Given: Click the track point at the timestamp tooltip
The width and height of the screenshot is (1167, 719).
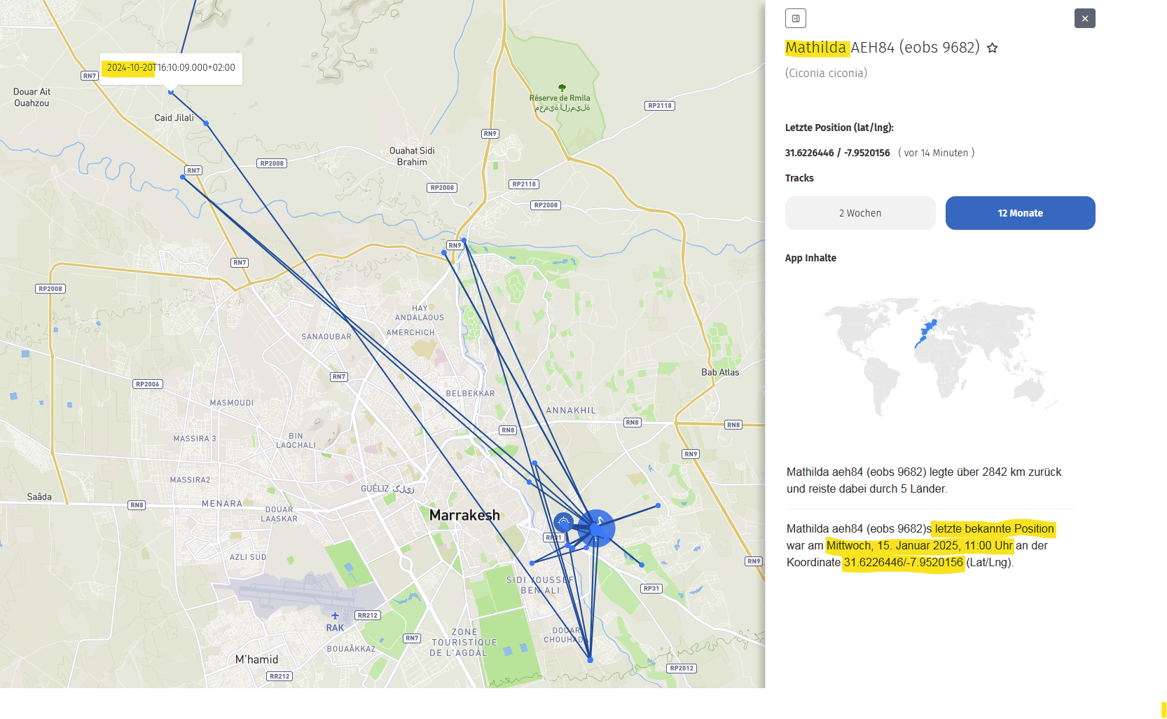Looking at the screenshot, I should 171,92.
